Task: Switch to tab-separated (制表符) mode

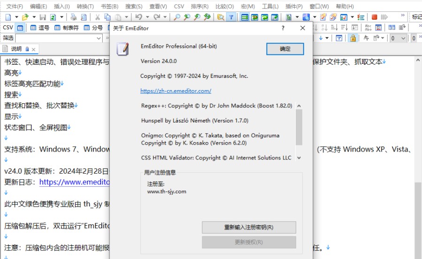Action: click(x=67, y=28)
